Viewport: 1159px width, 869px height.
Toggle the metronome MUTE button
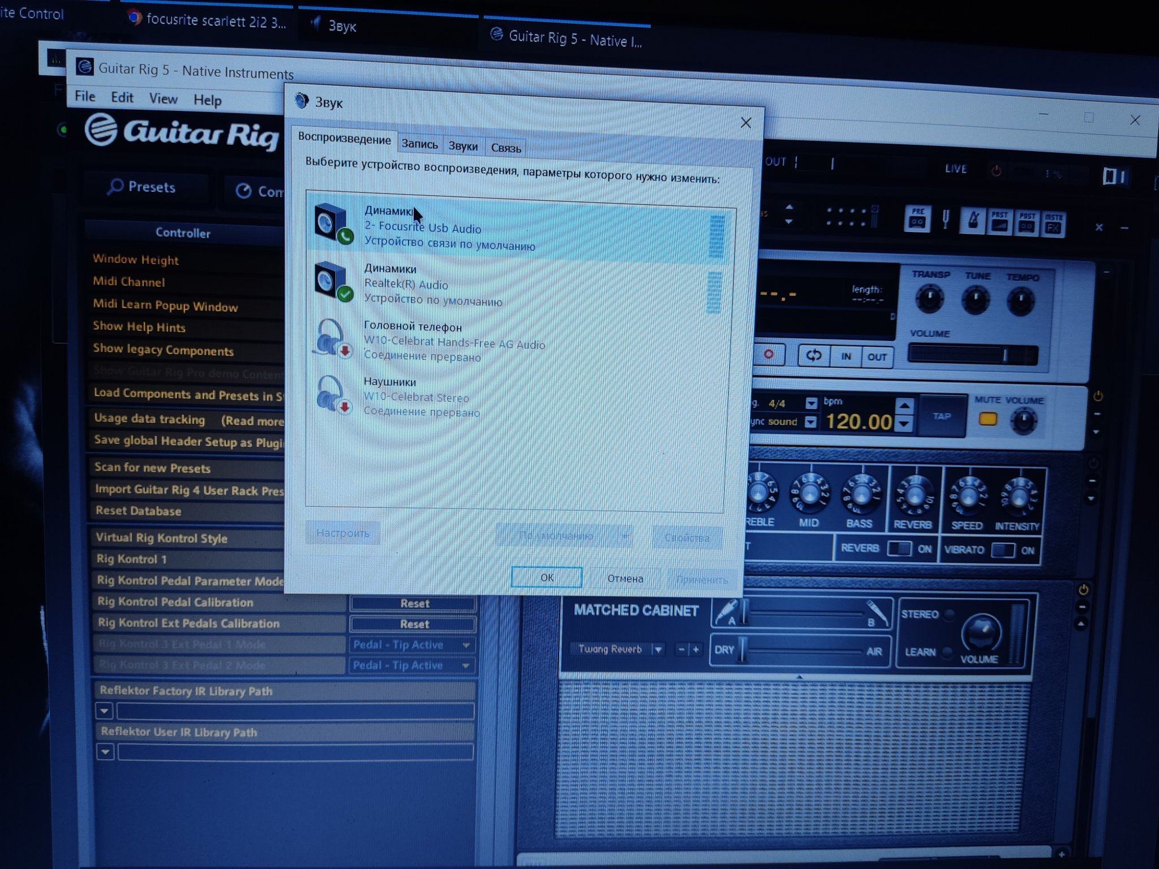(x=988, y=419)
